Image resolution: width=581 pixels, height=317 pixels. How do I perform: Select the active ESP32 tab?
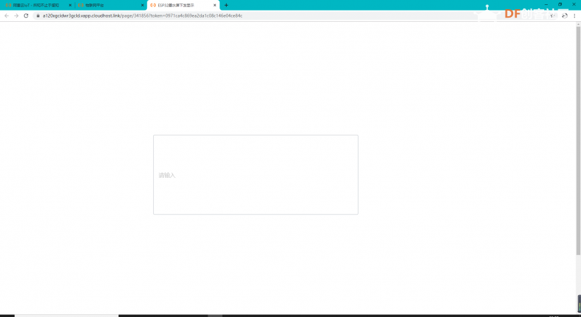pyautogui.click(x=183, y=5)
